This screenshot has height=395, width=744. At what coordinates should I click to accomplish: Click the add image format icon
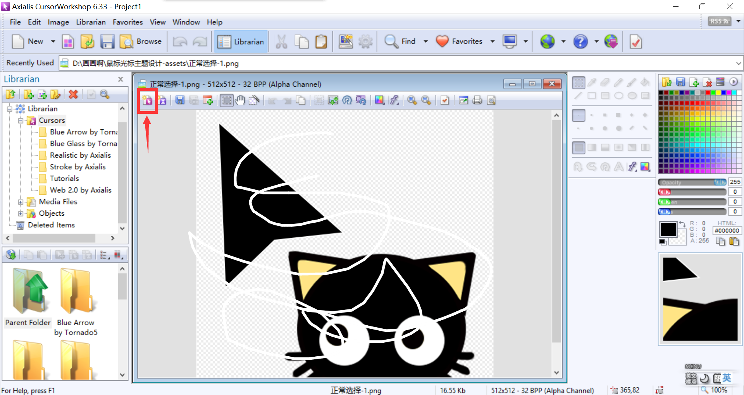point(208,101)
